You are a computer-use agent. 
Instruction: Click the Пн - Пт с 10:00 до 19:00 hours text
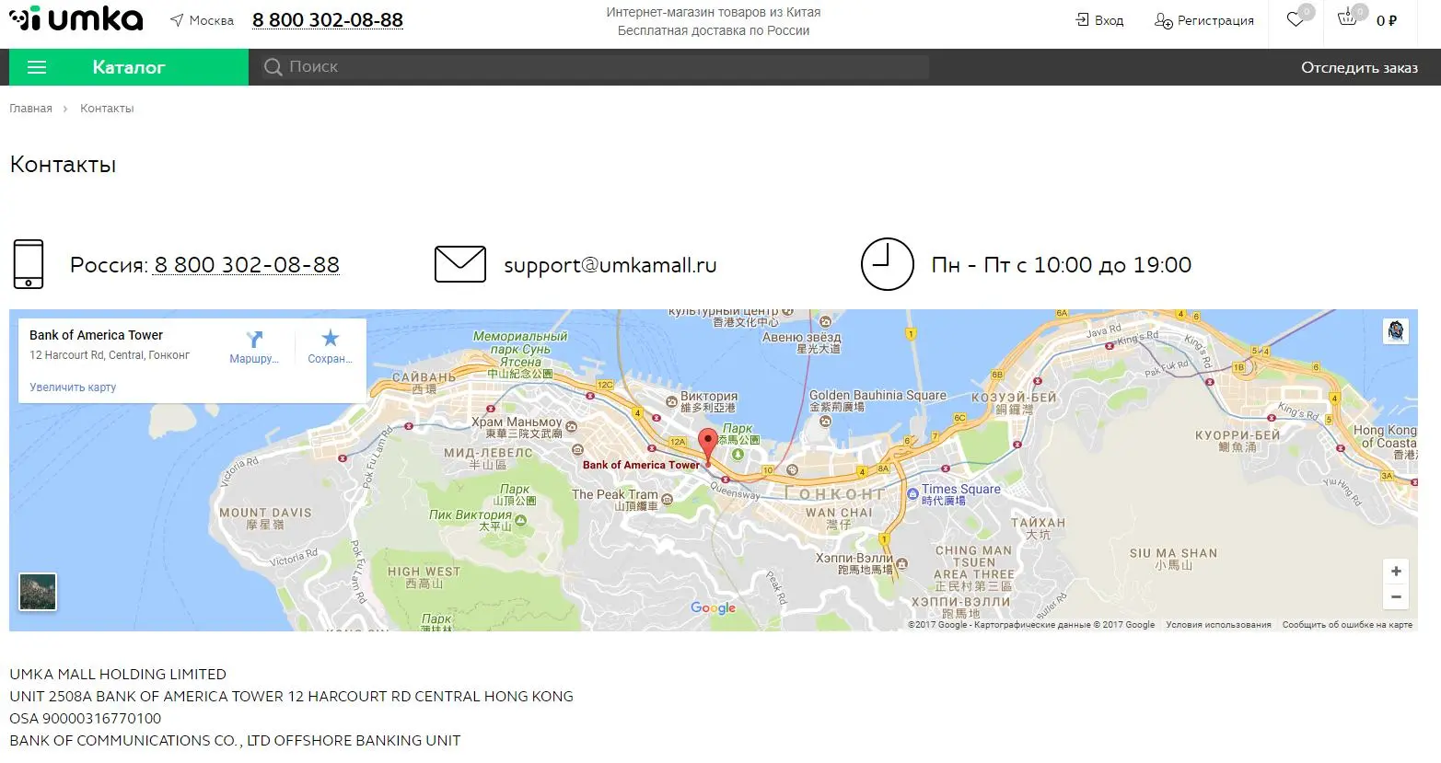[x=1062, y=265]
